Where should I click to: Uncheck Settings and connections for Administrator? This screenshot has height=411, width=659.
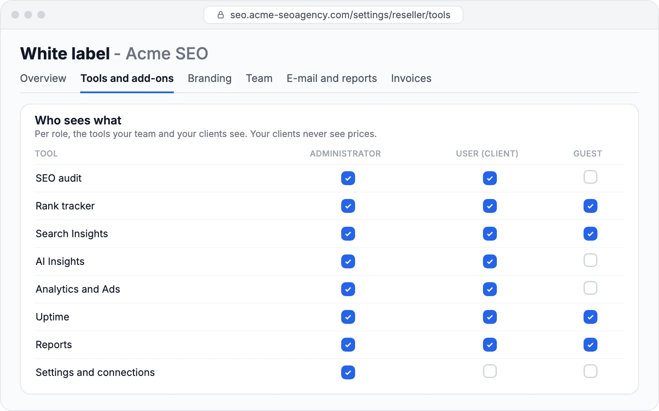(348, 372)
